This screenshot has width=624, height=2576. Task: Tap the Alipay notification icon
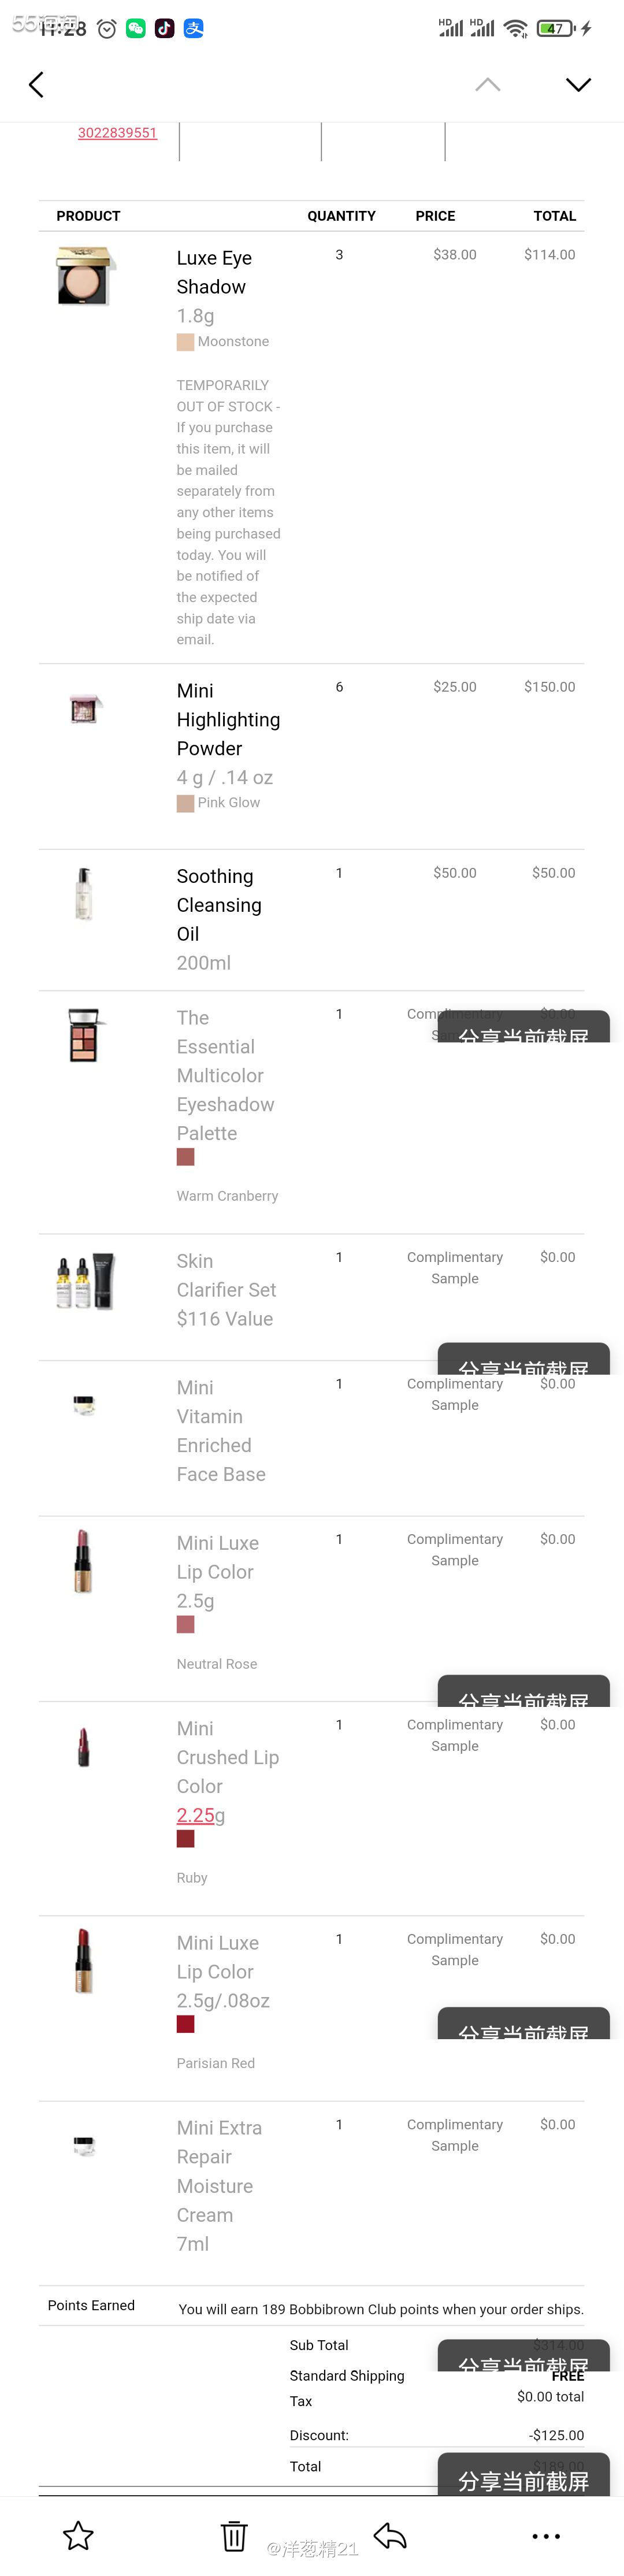click(194, 29)
